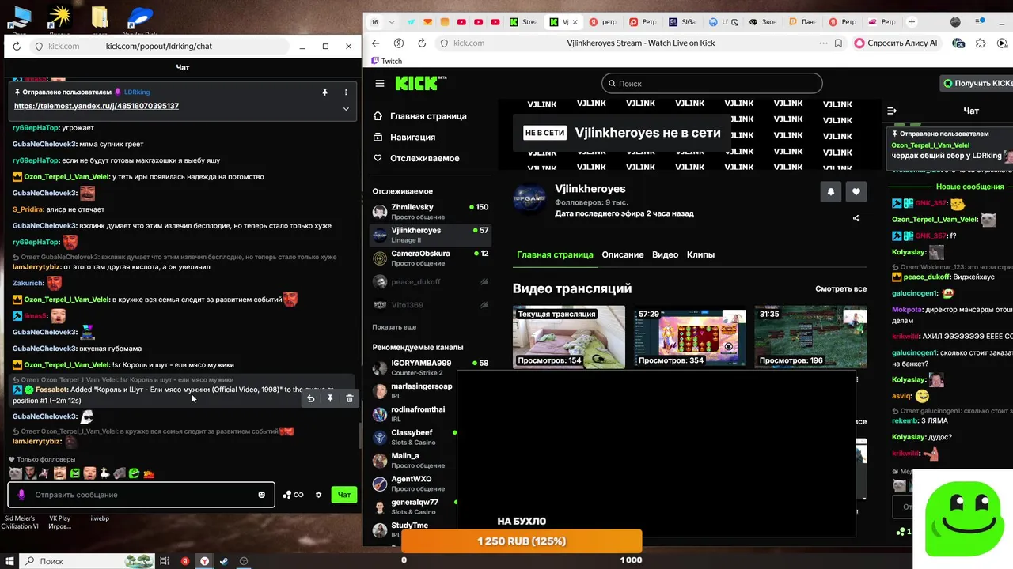Reload the Kick stream page
The height and width of the screenshot is (569, 1013).
click(422, 43)
